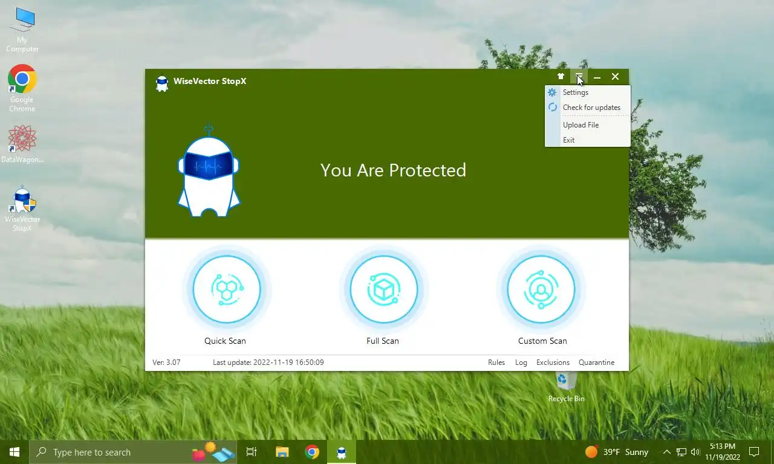Image resolution: width=774 pixels, height=464 pixels.
Task: Start a Quick Scan using the hexagon icon
Action: pyautogui.click(x=227, y=289)
